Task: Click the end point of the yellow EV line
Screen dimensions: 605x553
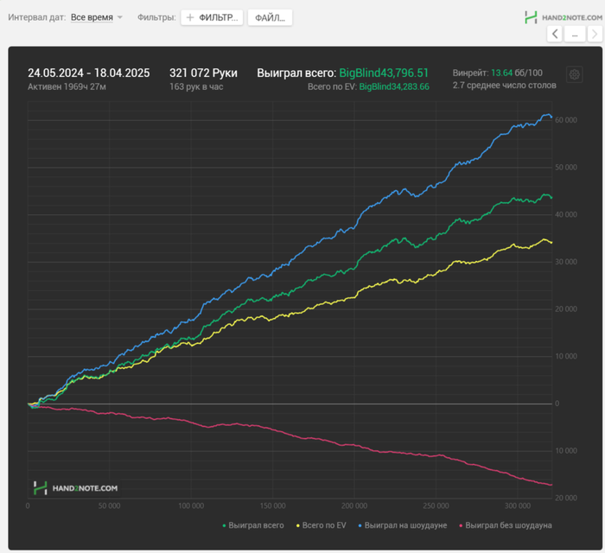Action: click(551, 243)
